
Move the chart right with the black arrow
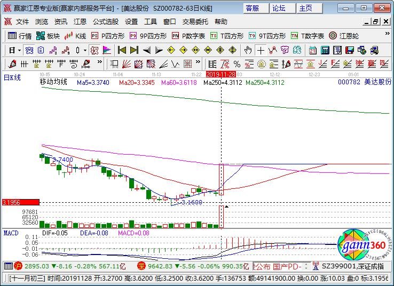(x=159, y=51)
